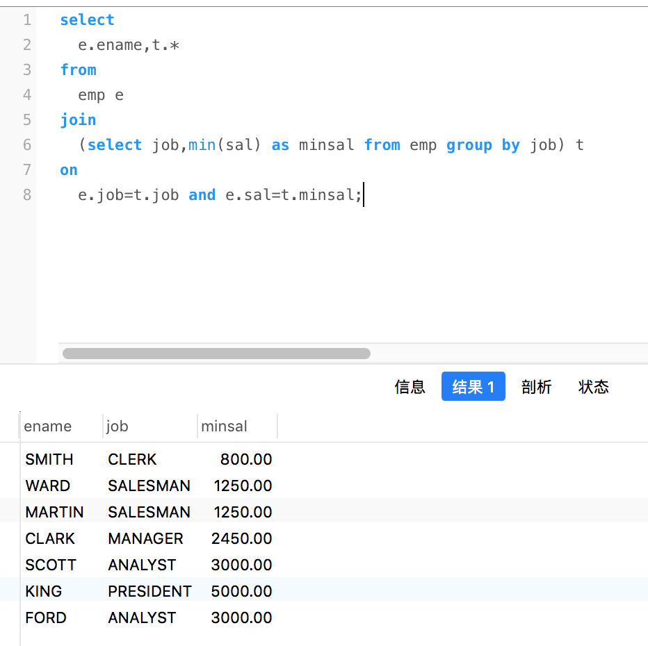Click the from keyword on line 3
Viewport: 648px width, 646px height.
click(x=78, y=69)
